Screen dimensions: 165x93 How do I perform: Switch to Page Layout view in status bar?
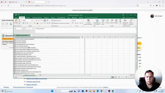[116, 77]
